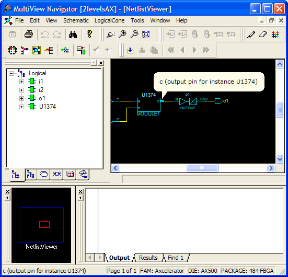Image resolution: width=288 pixels, height=277 pixels.
Task: Select the eraser tool
Action: (263, 34)
